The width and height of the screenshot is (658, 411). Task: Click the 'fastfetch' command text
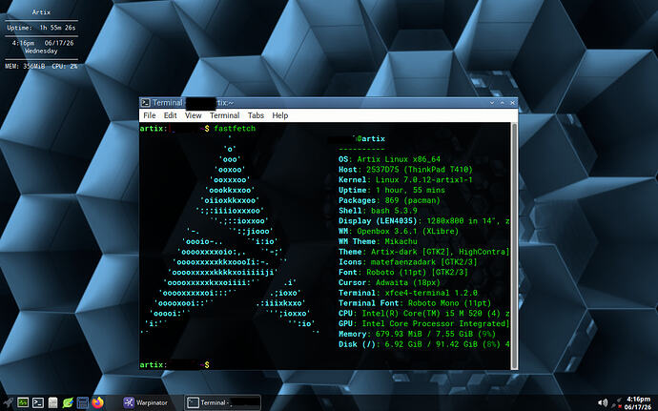[235, 129]
